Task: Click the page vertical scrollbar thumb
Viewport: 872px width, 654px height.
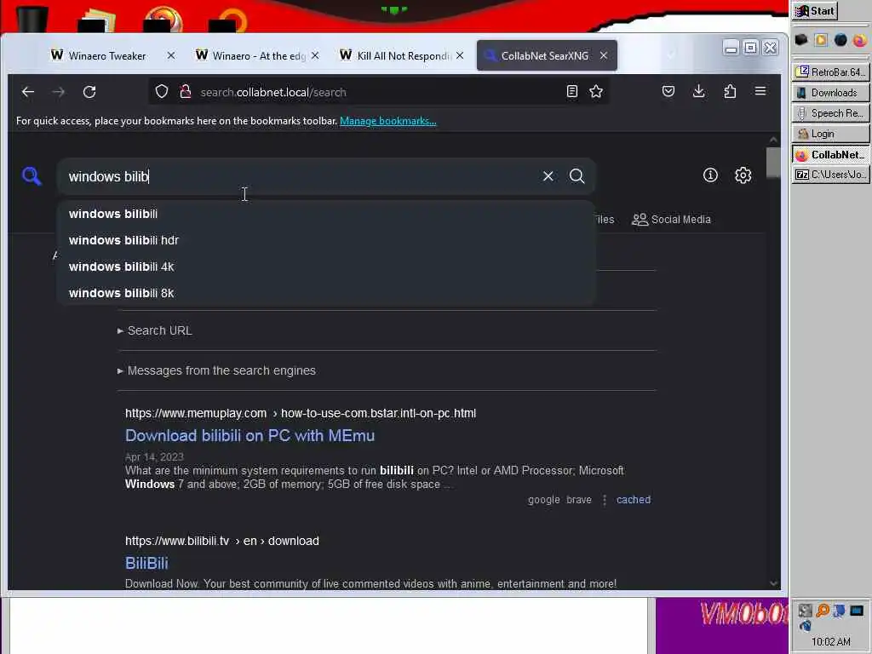Action: [773, 163]
